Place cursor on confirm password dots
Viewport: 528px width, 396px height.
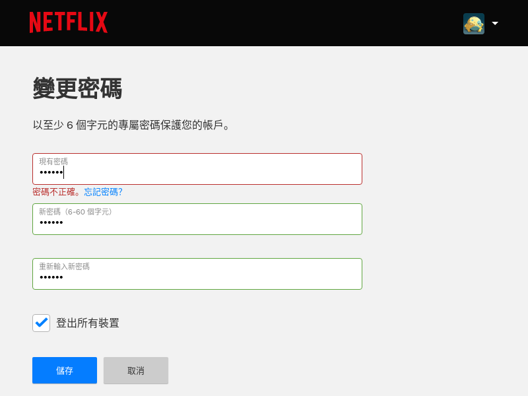click(51, 277)
